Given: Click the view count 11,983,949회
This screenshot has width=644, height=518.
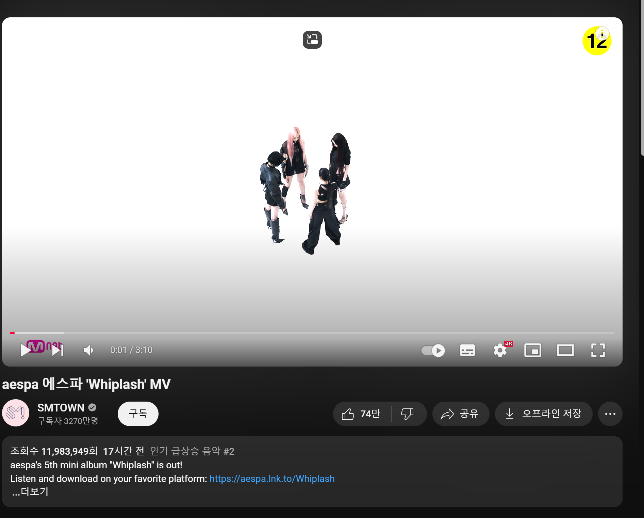Looking at the screenshot, I should pos(54,451).
